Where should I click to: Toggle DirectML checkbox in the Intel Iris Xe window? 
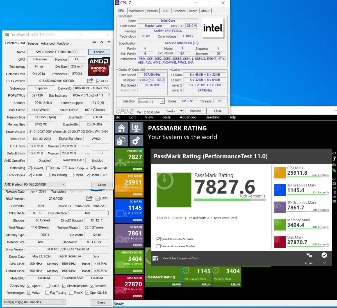pyautogui.click(x=92, y=286)
